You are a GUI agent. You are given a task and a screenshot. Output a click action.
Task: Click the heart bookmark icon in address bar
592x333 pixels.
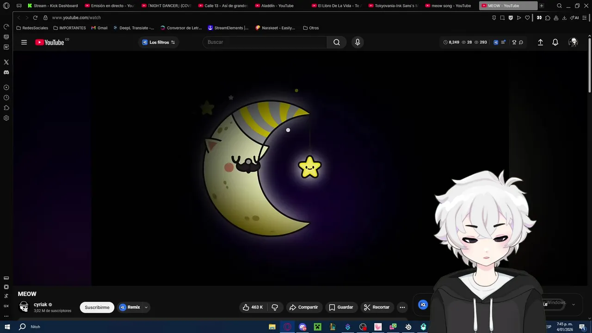[527, 18]
